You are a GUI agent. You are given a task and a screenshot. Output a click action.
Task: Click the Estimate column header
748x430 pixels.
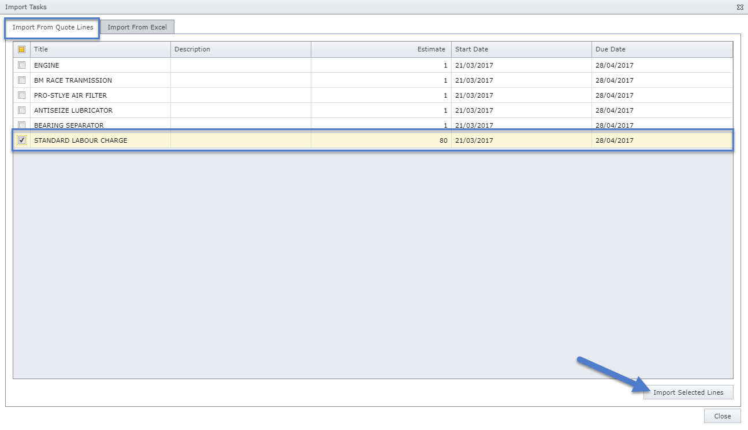pyautogui.click(x=381, y=50)
